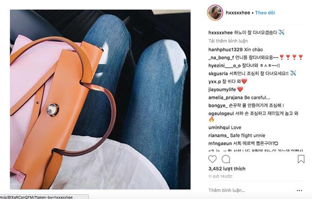312x199 pixels.
Task: Visit skgusrla's profile from comments
Action: pos(218,73)
